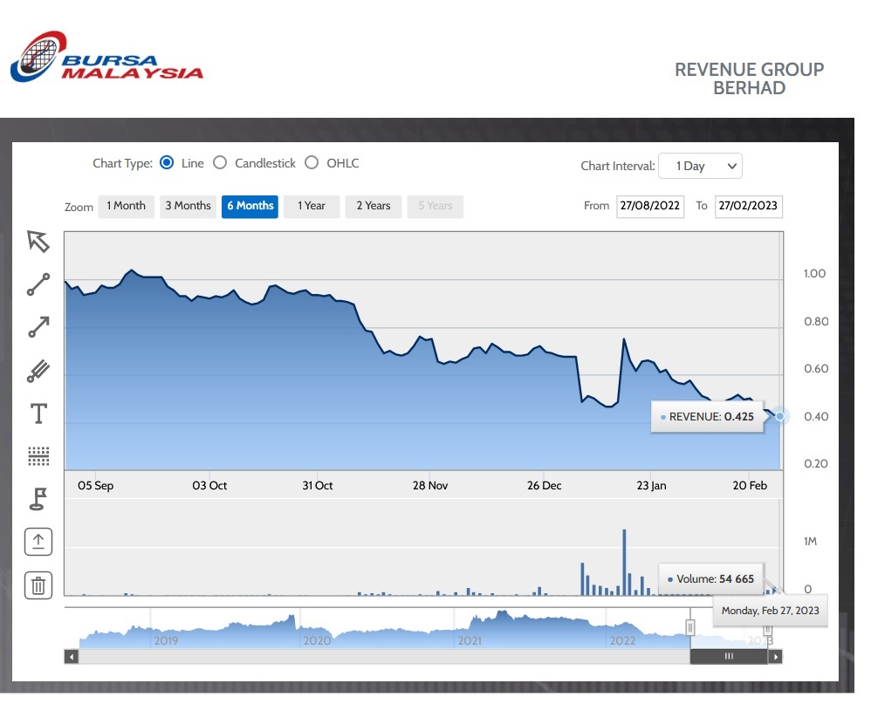Click the 1.00 price axis value

[814, 273]
